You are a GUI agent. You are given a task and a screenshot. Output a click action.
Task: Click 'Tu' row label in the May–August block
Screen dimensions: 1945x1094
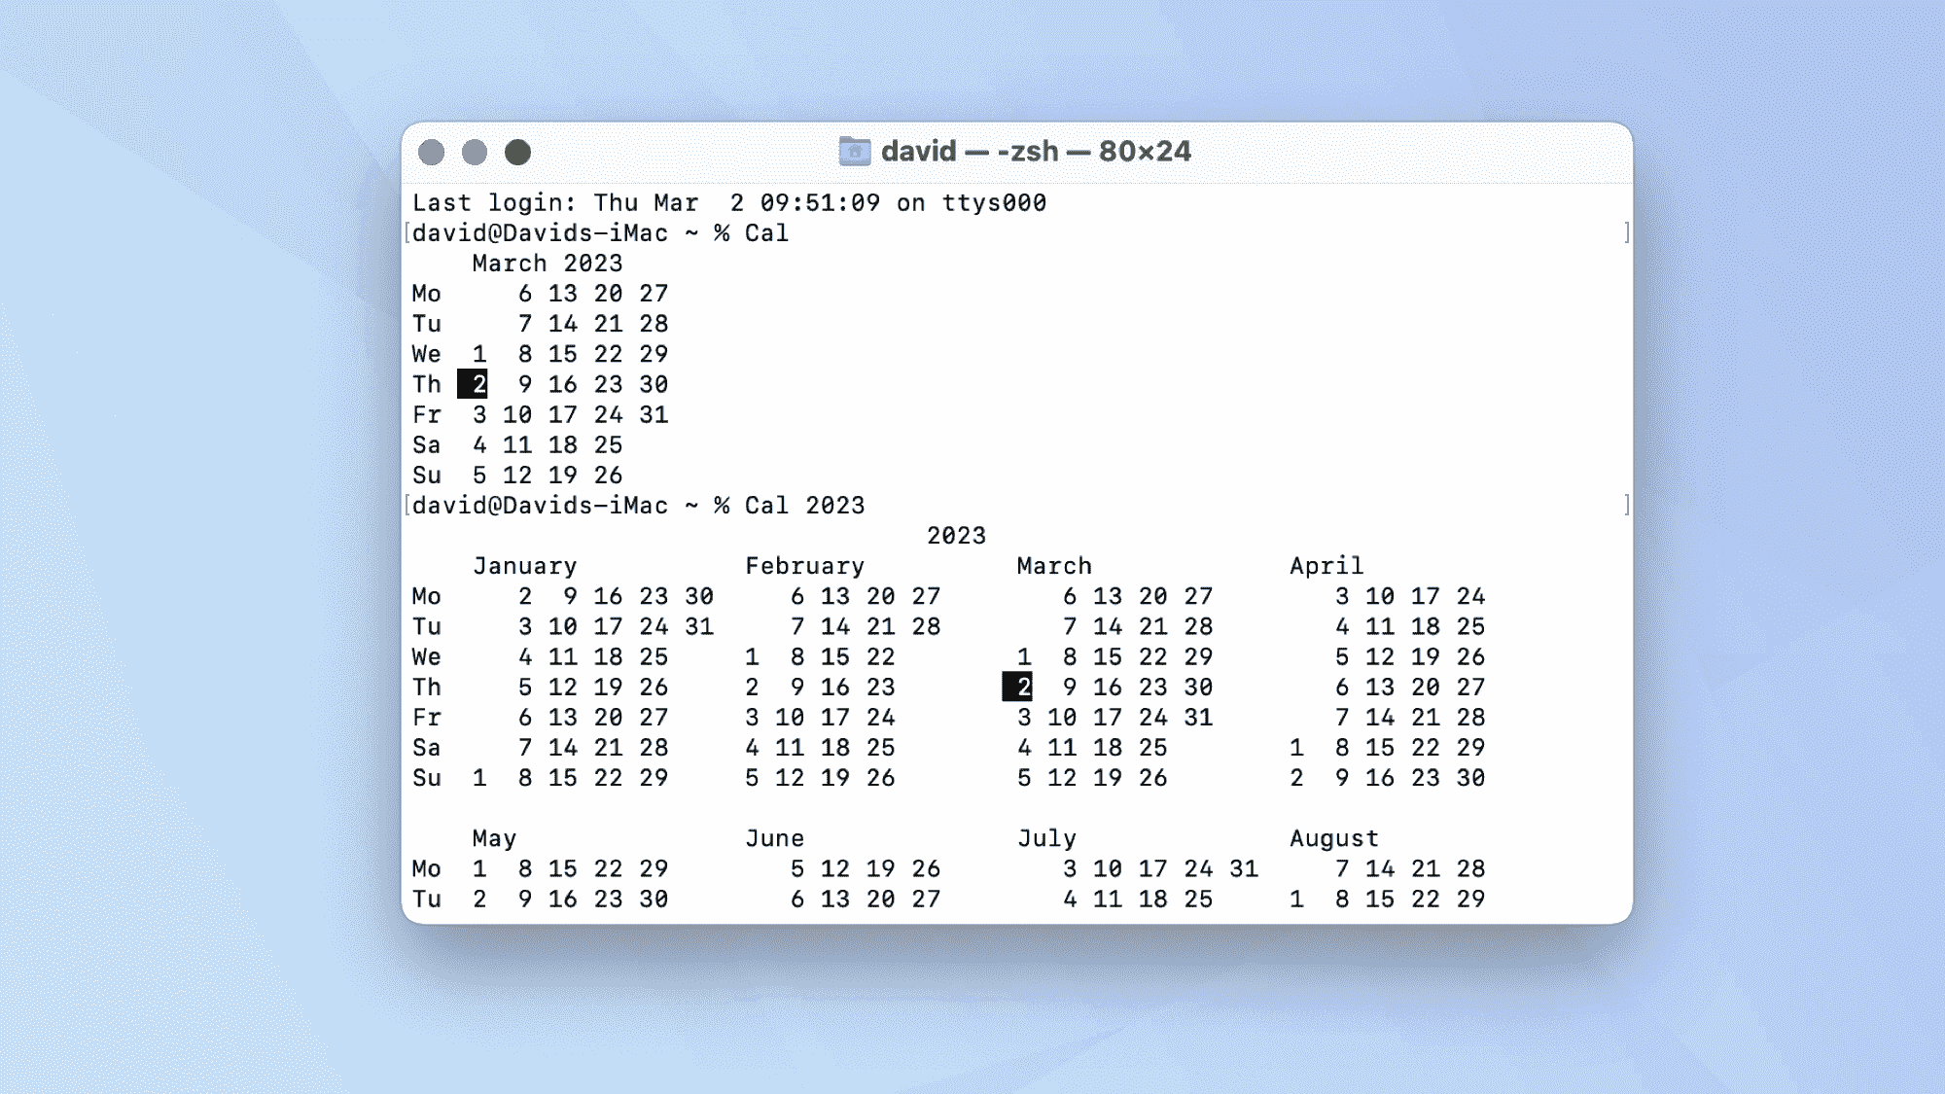pyautogui.click(x=427, y=899)
